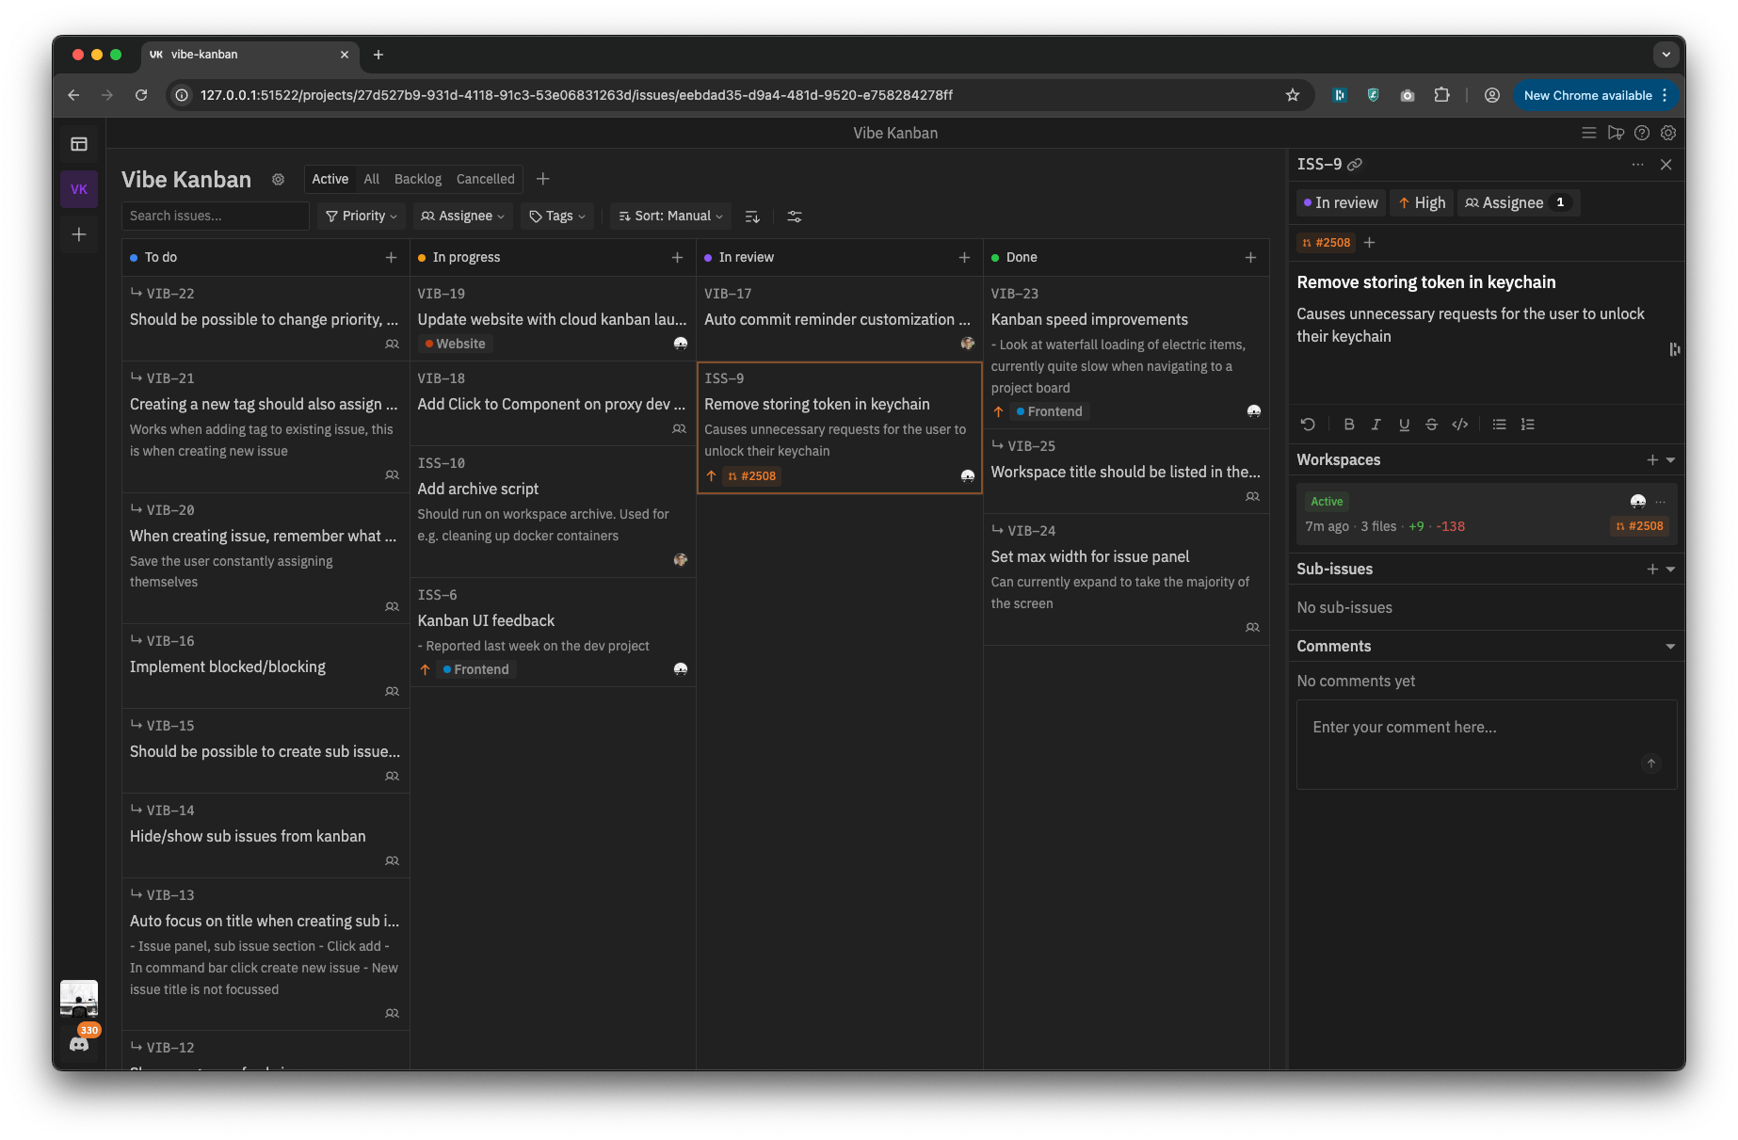Click the In review status button
The width and height of the screenshot is (1738, 1140).
[1341, 202]
